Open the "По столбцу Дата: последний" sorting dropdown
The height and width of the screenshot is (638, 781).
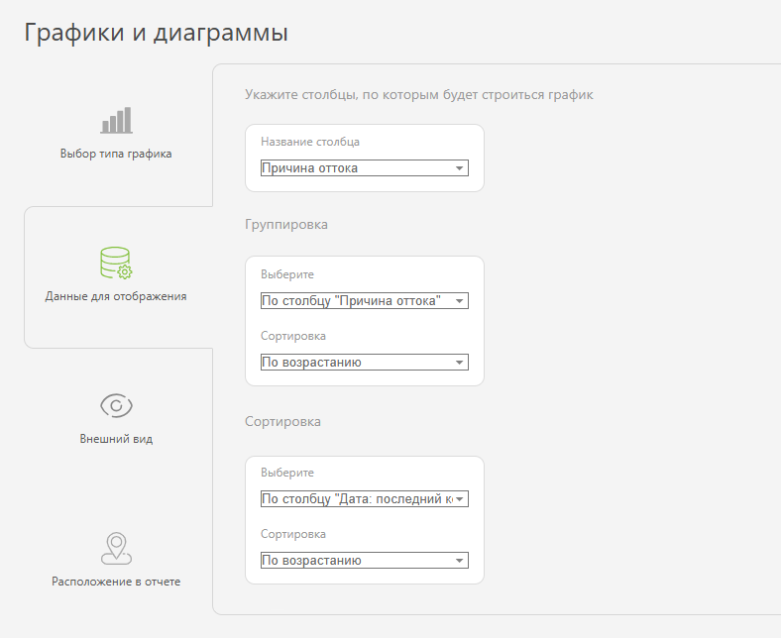tap(364, 498)
